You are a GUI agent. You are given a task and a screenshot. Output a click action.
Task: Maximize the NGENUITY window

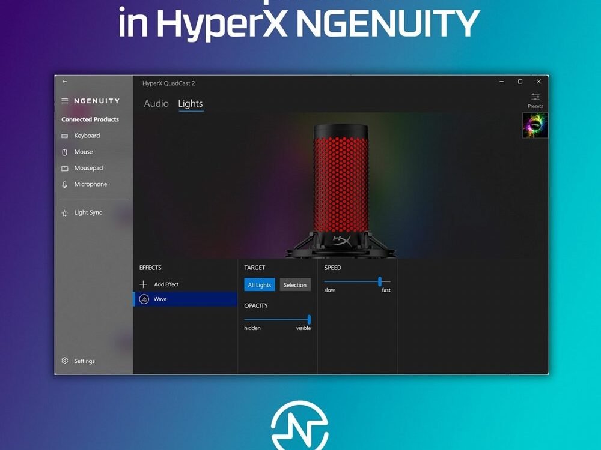tap(520, 82)
